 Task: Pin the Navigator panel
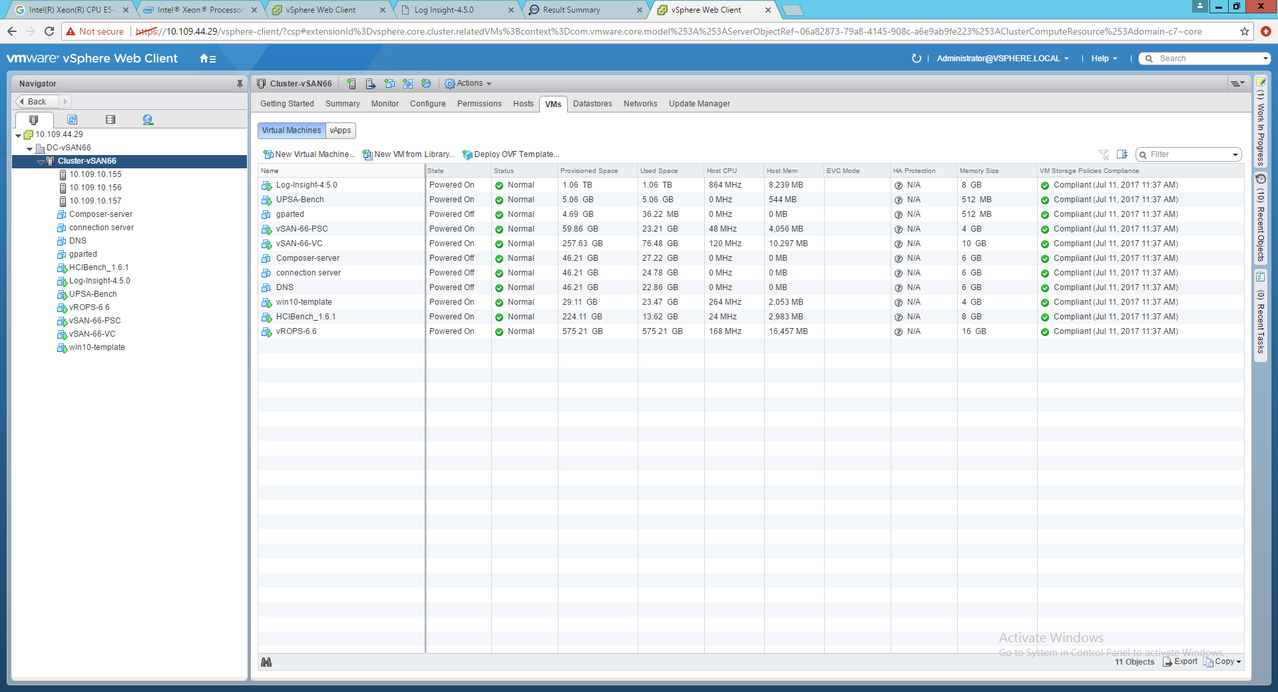[240, 84]
